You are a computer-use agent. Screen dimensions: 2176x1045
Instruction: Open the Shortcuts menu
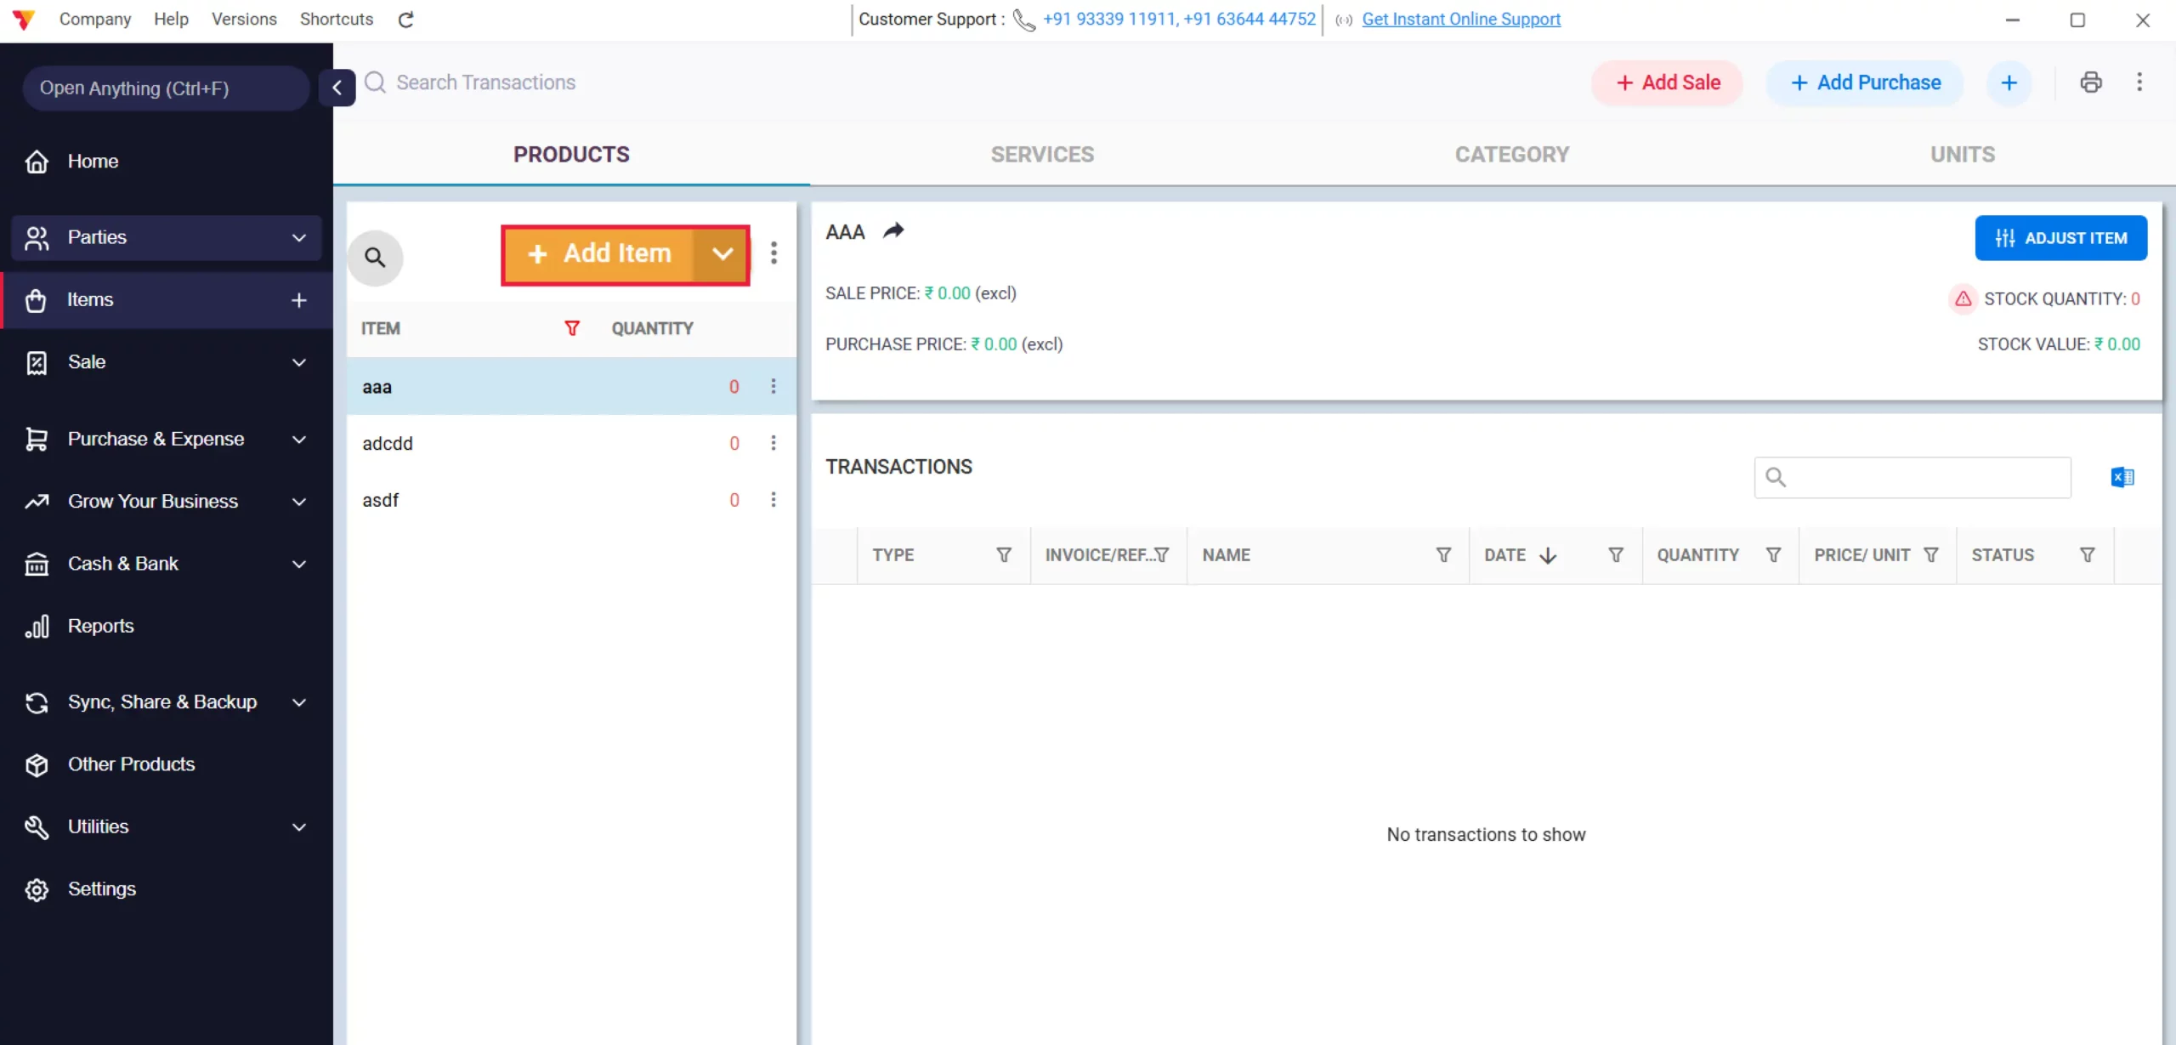(337, 19)
